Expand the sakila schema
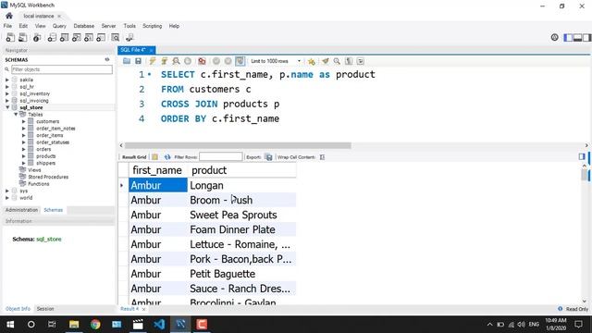The image size is (592, 333). (x=7, y=80)
